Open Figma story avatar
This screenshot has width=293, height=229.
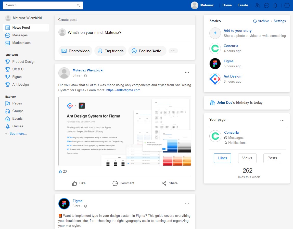[215, 64]
